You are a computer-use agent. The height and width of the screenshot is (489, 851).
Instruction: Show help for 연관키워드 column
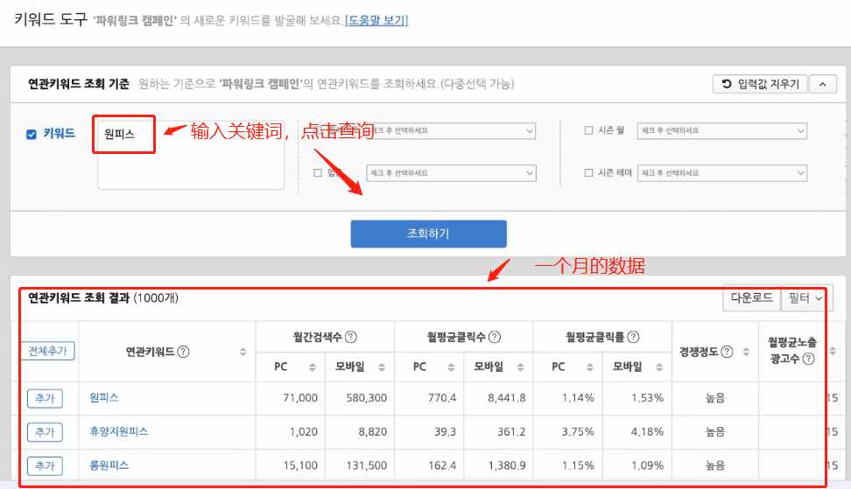click(x=184, y=352)
